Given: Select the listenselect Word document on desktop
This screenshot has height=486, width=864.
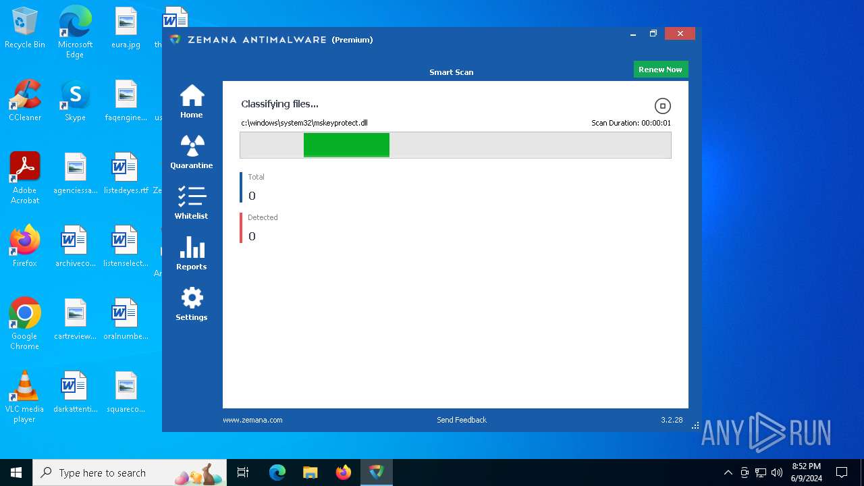Looking at the screenshot, I should coord(126,247).
